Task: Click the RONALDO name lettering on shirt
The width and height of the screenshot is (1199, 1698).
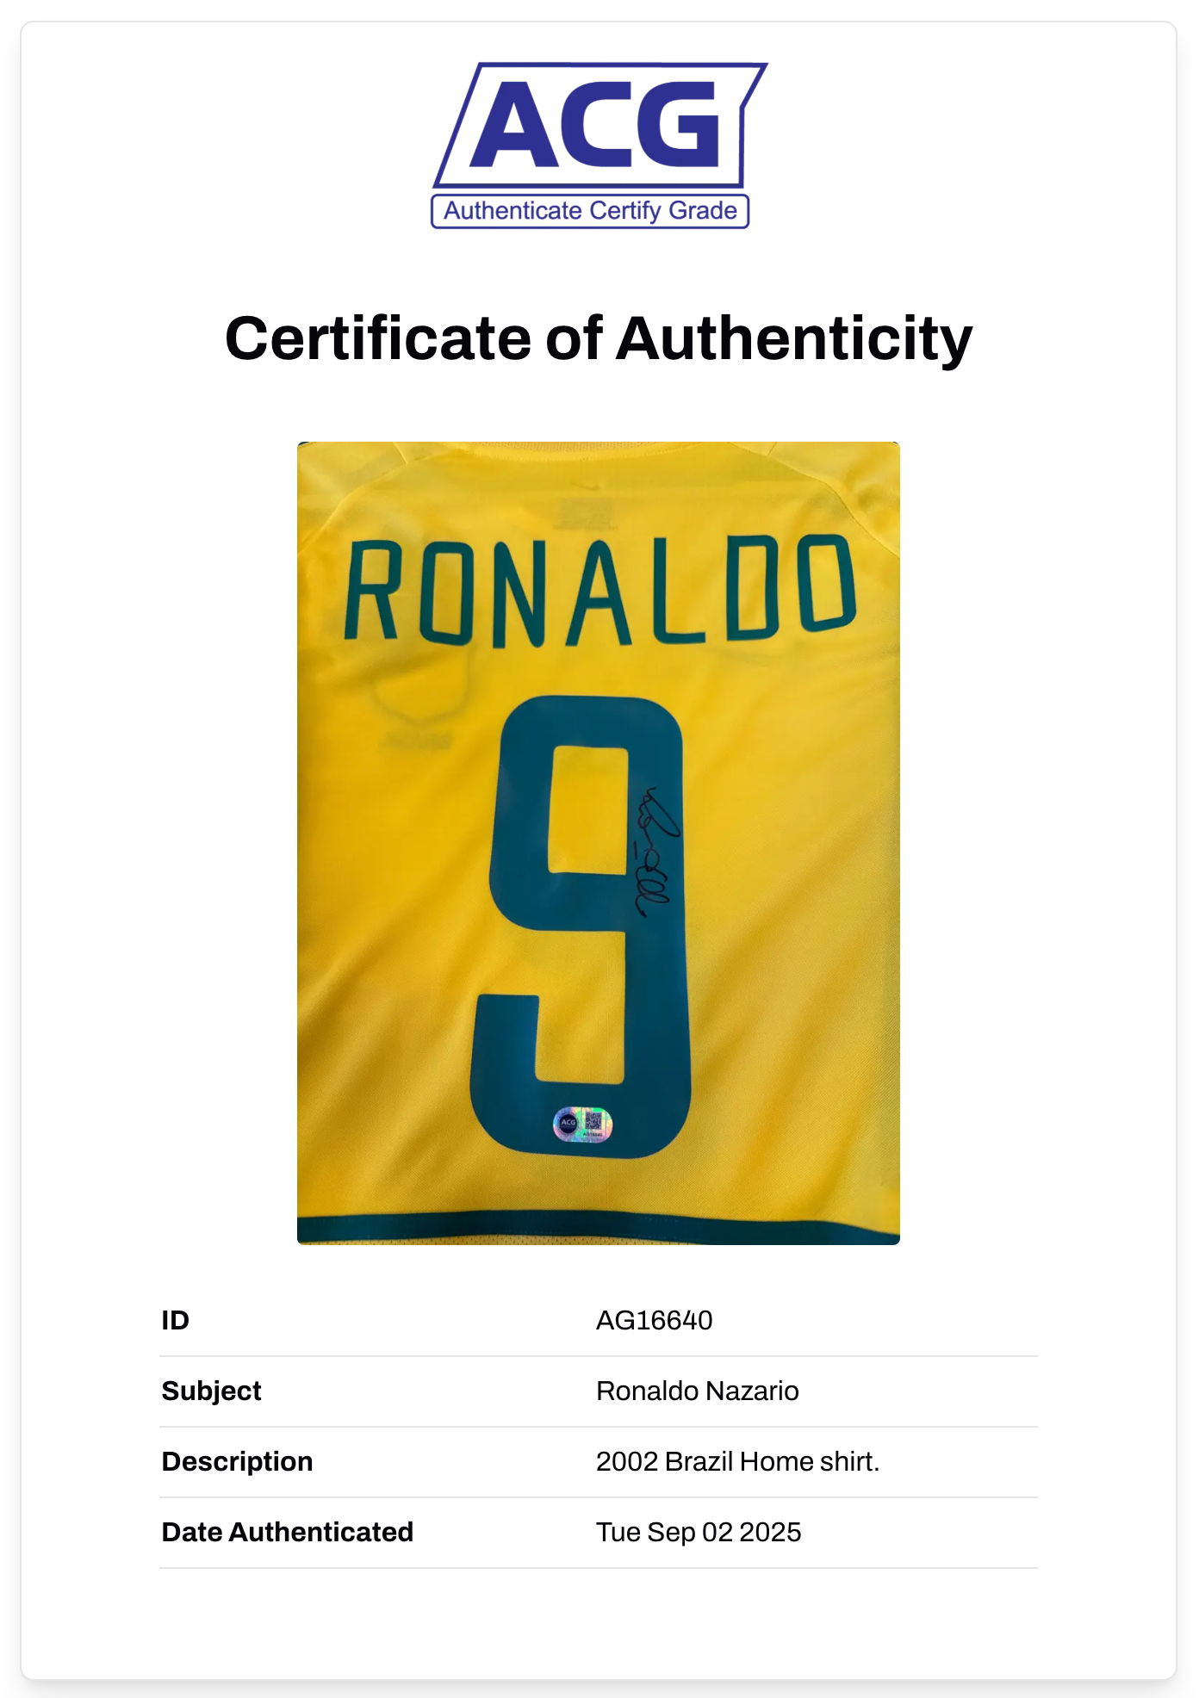Action: pos(599,591)
